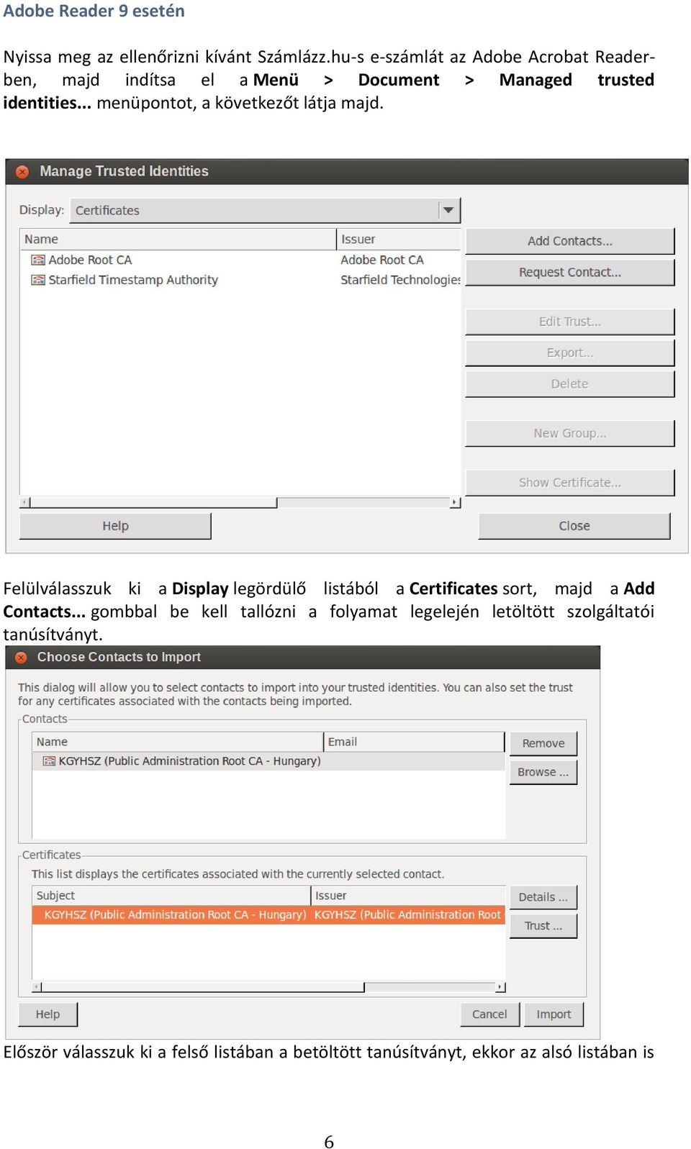Cancel the Choose Contacts to Import dialog

(489, 1014)
